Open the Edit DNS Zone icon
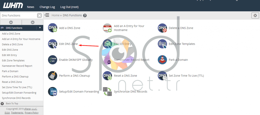 [53, 44]
